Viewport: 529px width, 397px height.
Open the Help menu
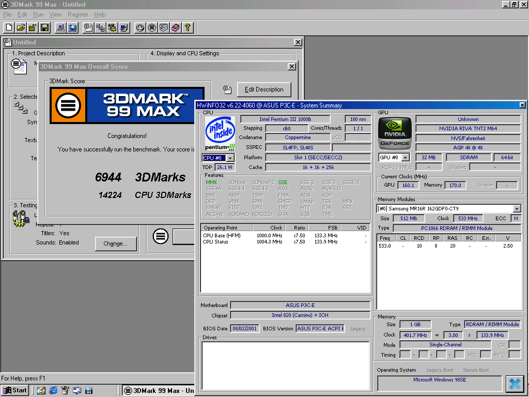click(x=100, y=14)
